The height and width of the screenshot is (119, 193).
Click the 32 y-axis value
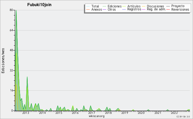tap(11, 70)
